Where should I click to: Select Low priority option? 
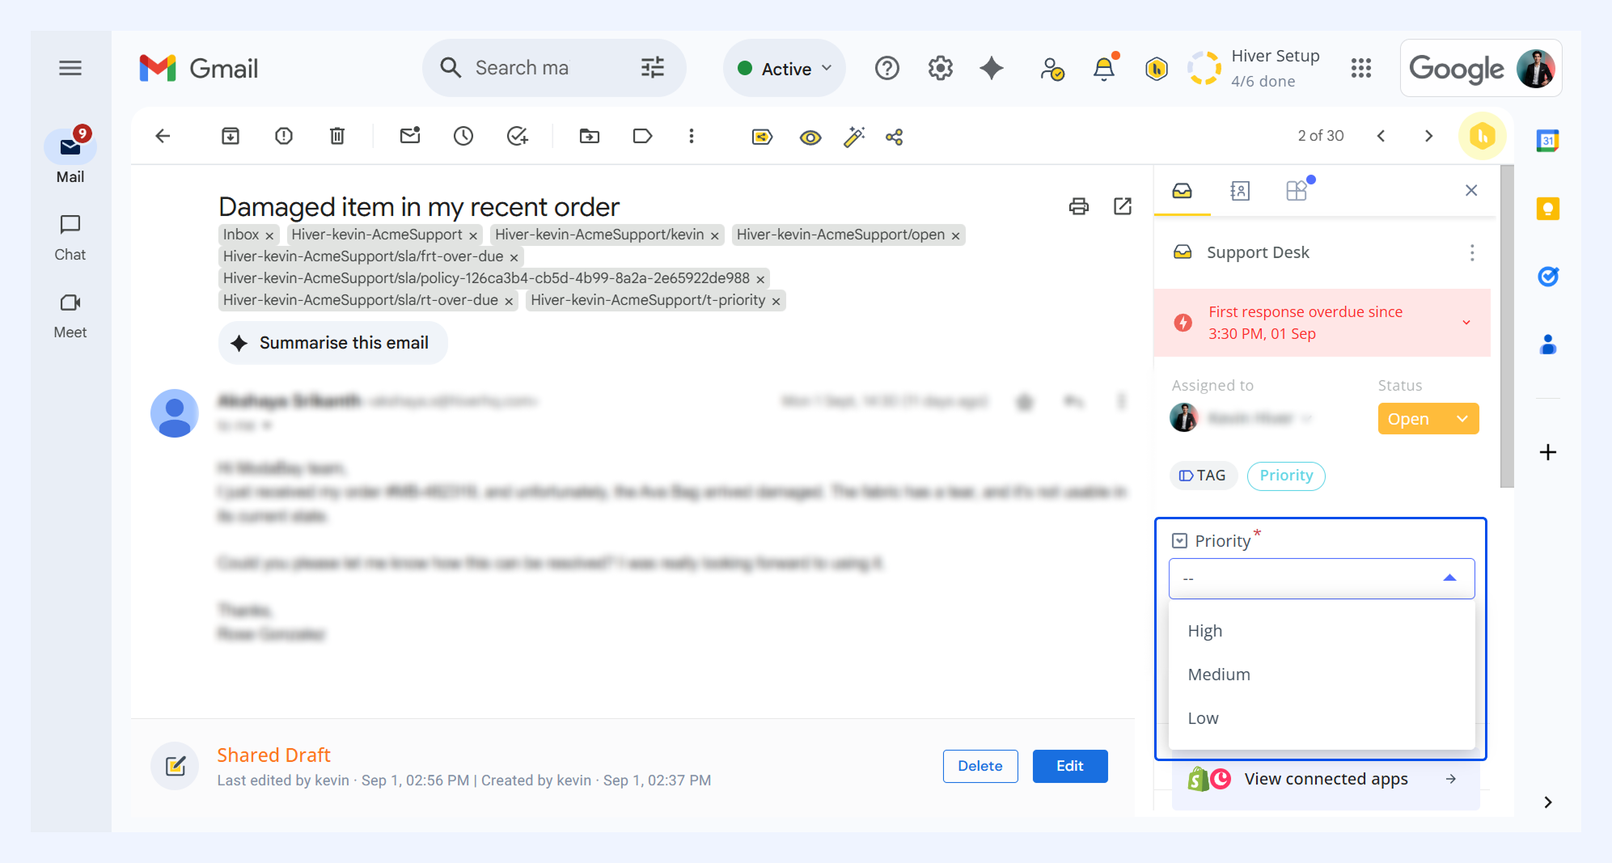(1322, 718)
